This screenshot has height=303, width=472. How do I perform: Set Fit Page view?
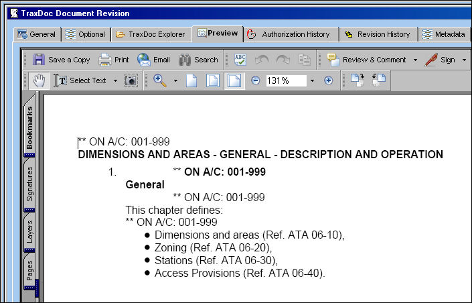click(x=213, y=80)
